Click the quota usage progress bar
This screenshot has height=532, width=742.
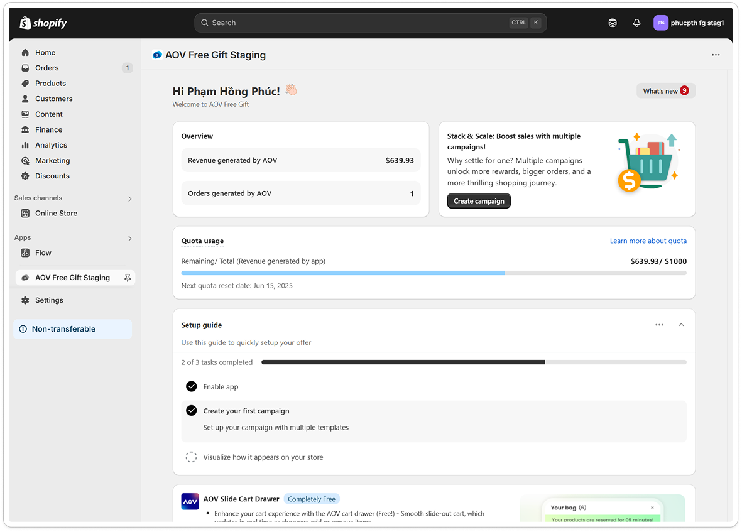click(434, 273)
